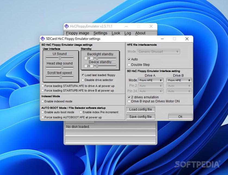Image resolution: width=228 pixels, height=175 pixels.
Task: Enable the Double Step option
Action: point(129,65)
